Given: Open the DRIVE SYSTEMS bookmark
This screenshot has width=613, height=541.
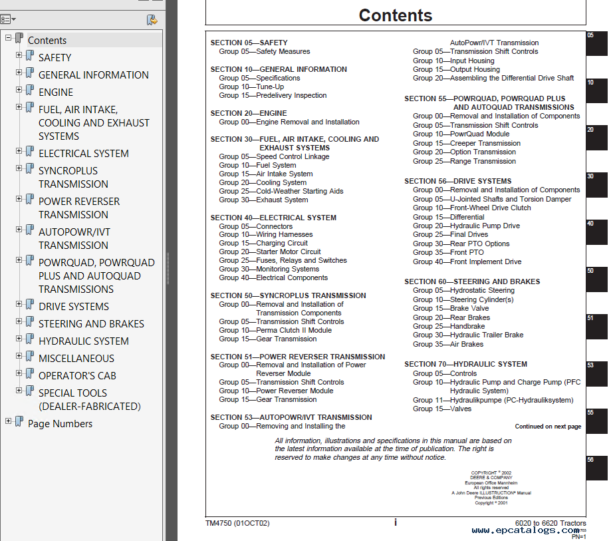Looking at the screenshot, I should (x=74, y=306).
